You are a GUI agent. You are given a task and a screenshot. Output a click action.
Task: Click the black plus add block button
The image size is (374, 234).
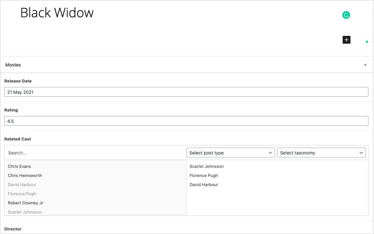347,40
